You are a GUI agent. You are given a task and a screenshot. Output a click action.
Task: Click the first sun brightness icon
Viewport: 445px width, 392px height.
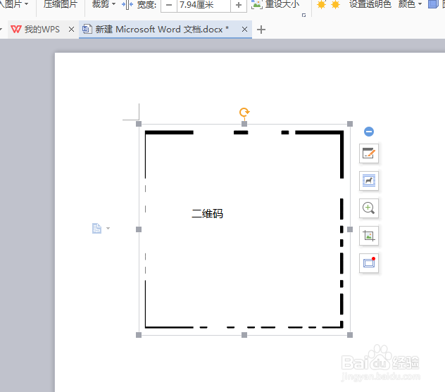[321, 4]
